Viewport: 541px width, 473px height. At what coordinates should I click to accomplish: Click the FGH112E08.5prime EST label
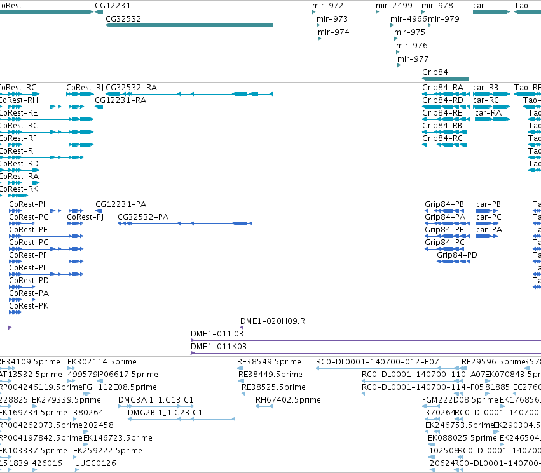pyautogui.click(x=120, y=387)
